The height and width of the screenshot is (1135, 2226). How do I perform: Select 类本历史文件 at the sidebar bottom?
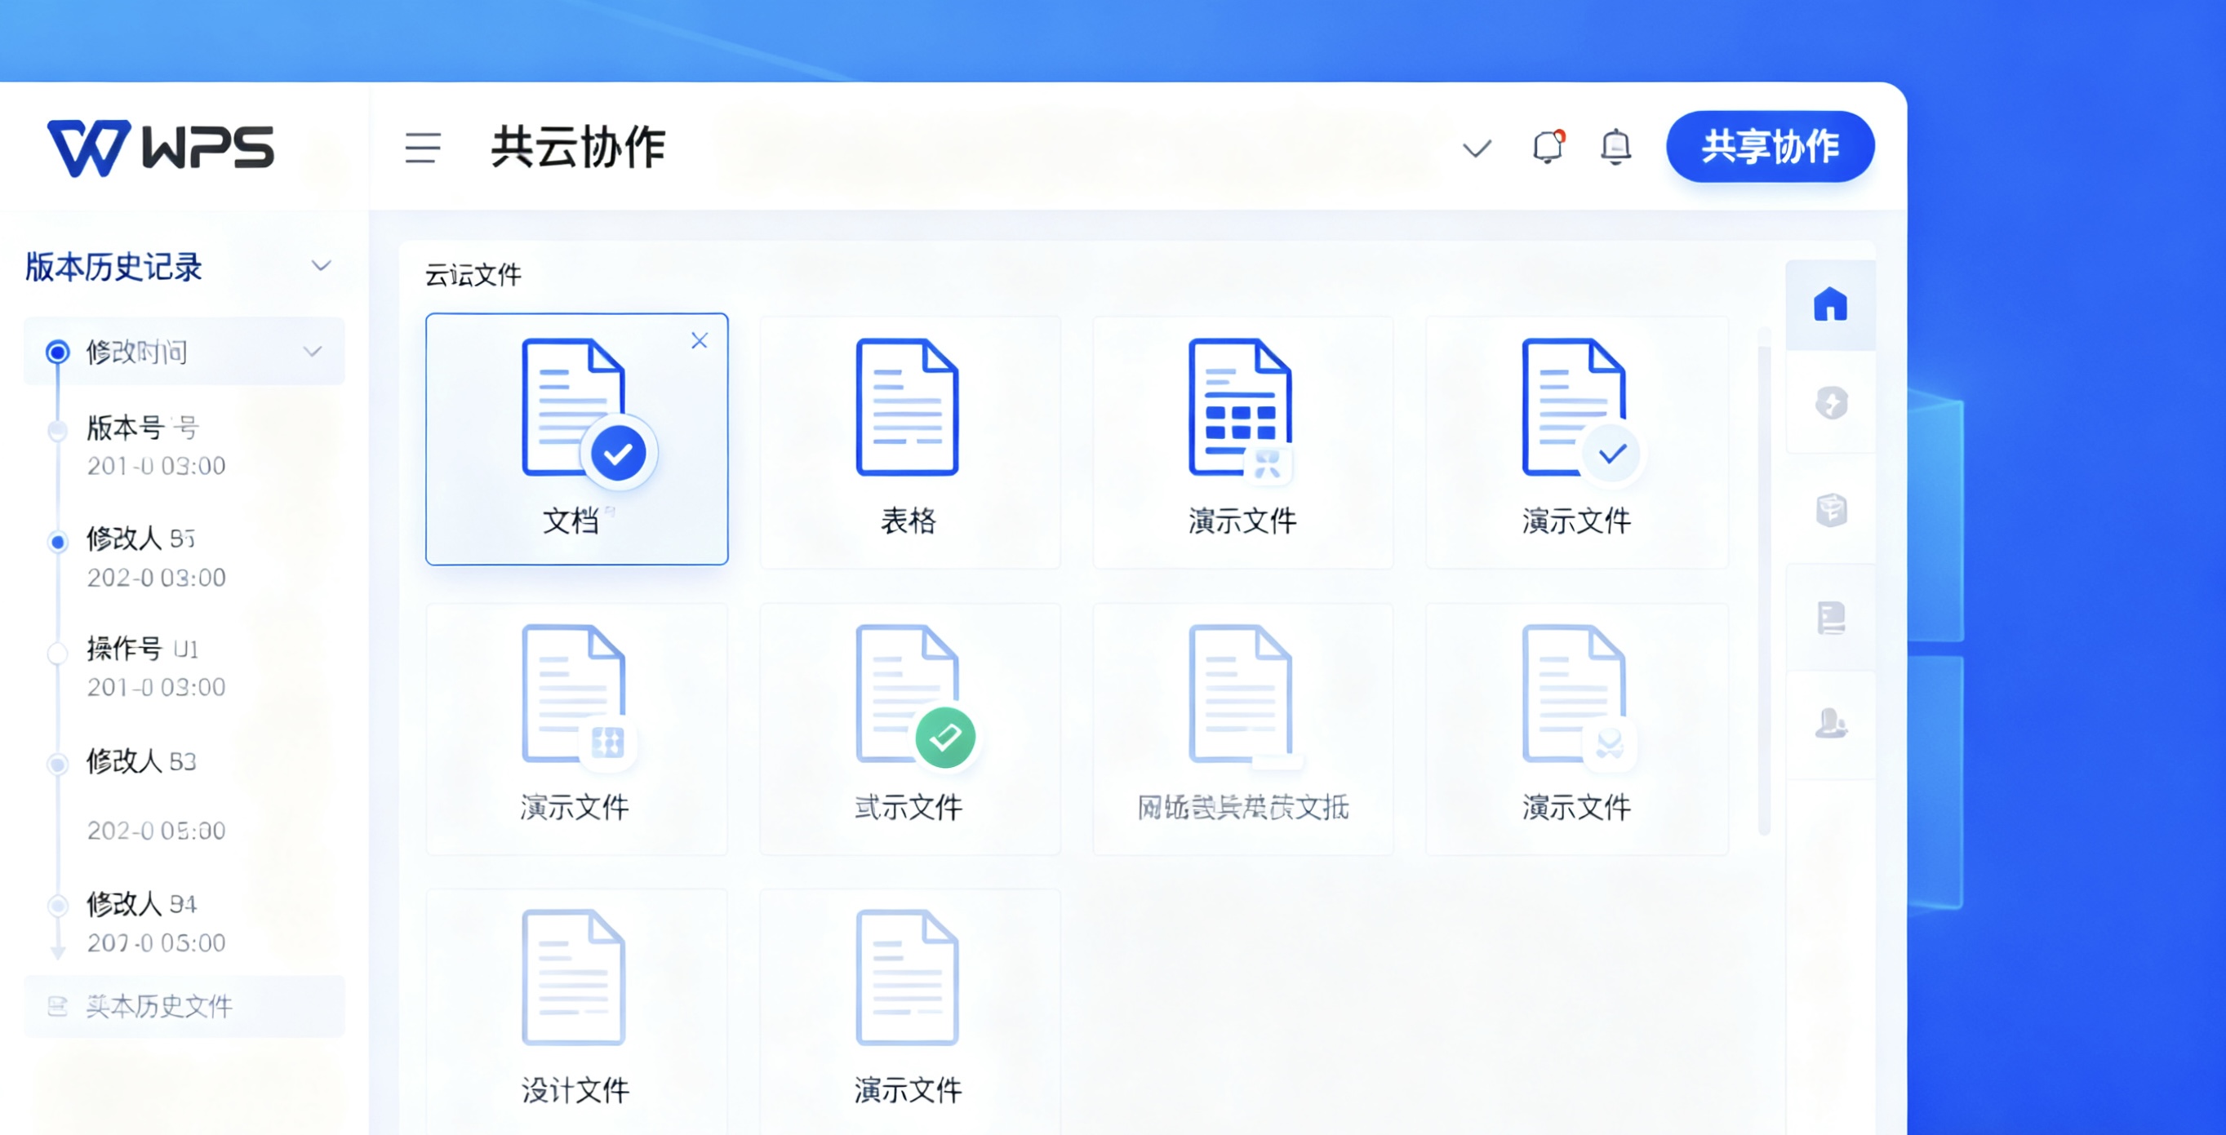point(158,1006)
